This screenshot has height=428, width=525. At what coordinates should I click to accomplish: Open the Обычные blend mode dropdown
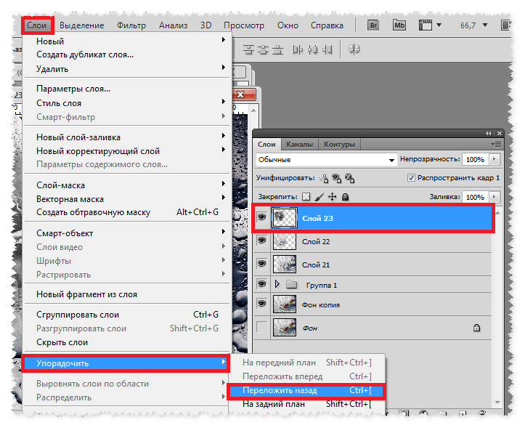[x=326, y=160]
